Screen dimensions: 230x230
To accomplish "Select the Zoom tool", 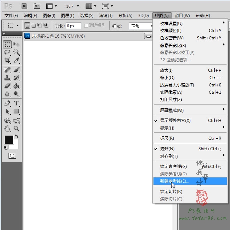I will pyautogui.click(x=16, y=129).
